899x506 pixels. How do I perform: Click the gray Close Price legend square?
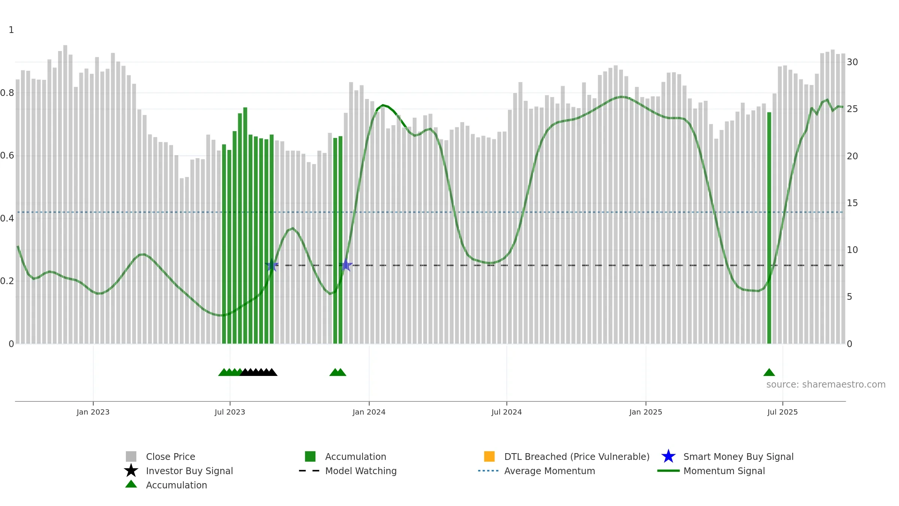[x=131, y=457]
